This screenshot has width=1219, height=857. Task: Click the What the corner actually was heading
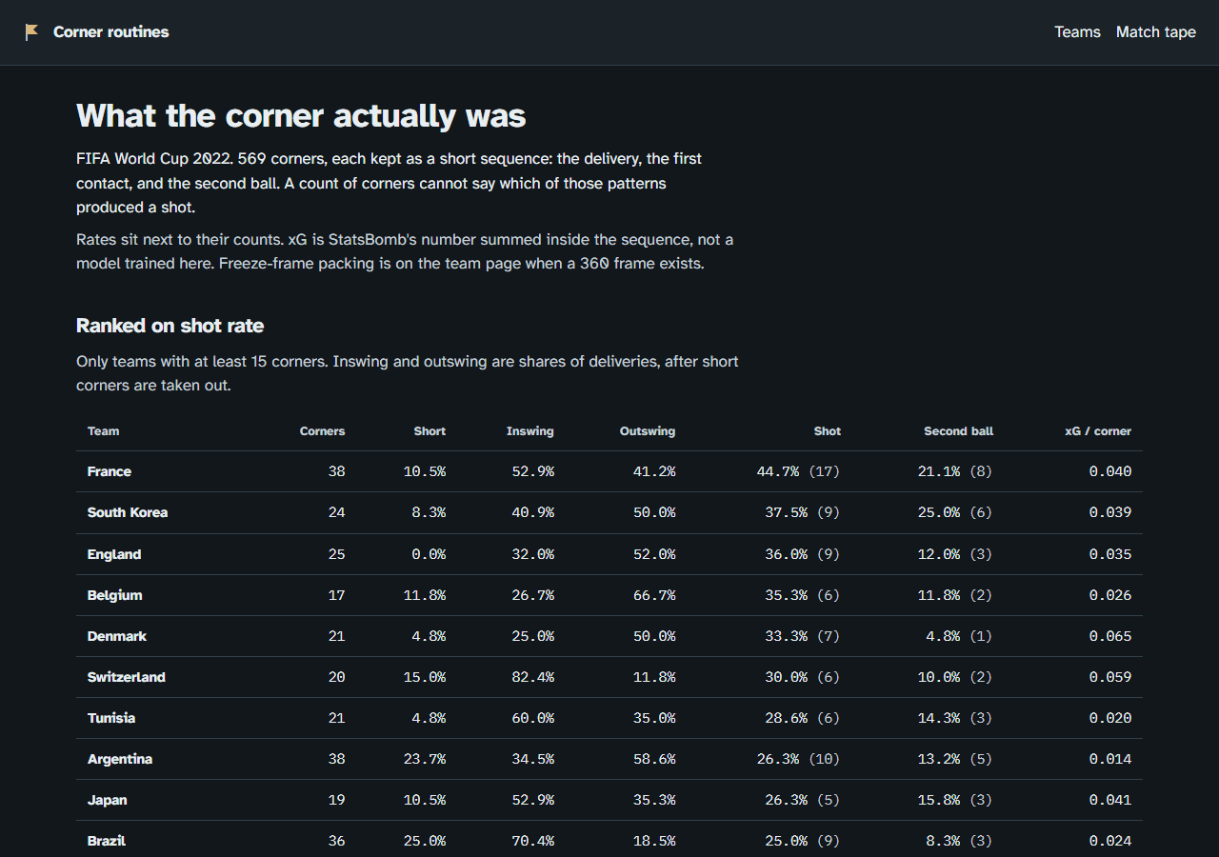tap(301, 115)
